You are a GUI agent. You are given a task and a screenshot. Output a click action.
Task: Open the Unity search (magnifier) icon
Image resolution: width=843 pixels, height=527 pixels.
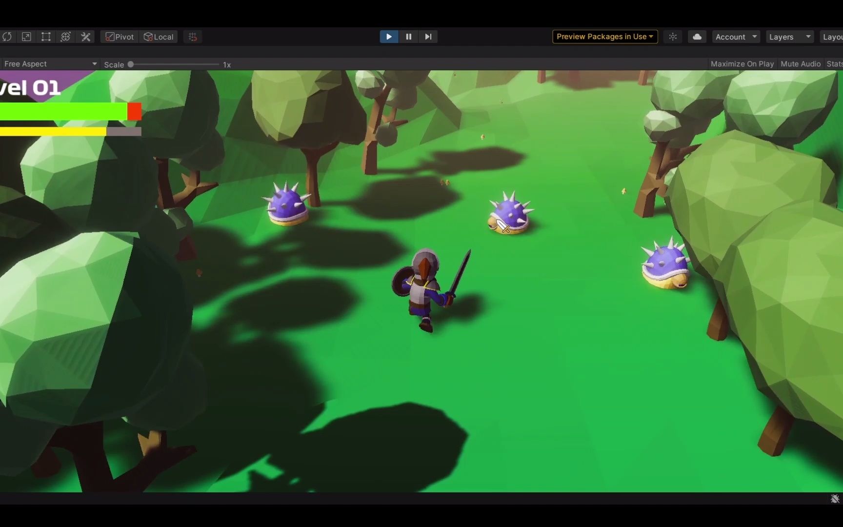tap(673, 37)
